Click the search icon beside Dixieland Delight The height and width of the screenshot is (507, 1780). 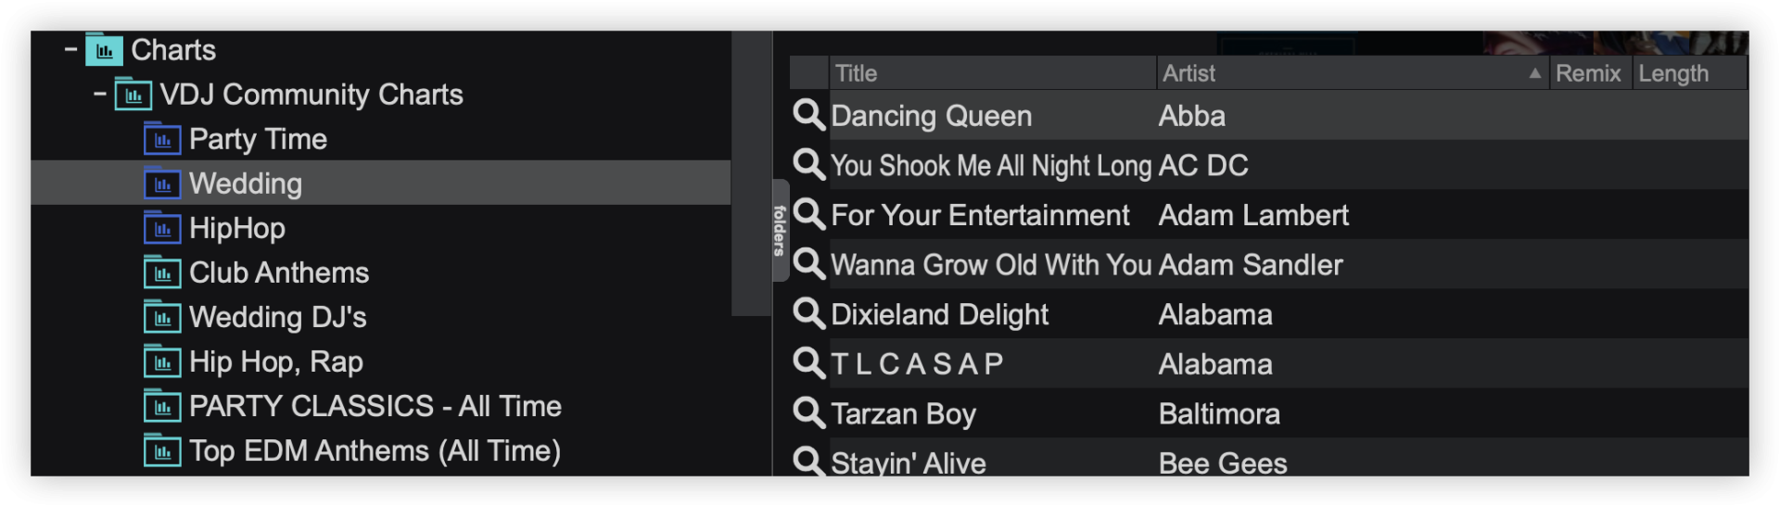click(808, 313)
